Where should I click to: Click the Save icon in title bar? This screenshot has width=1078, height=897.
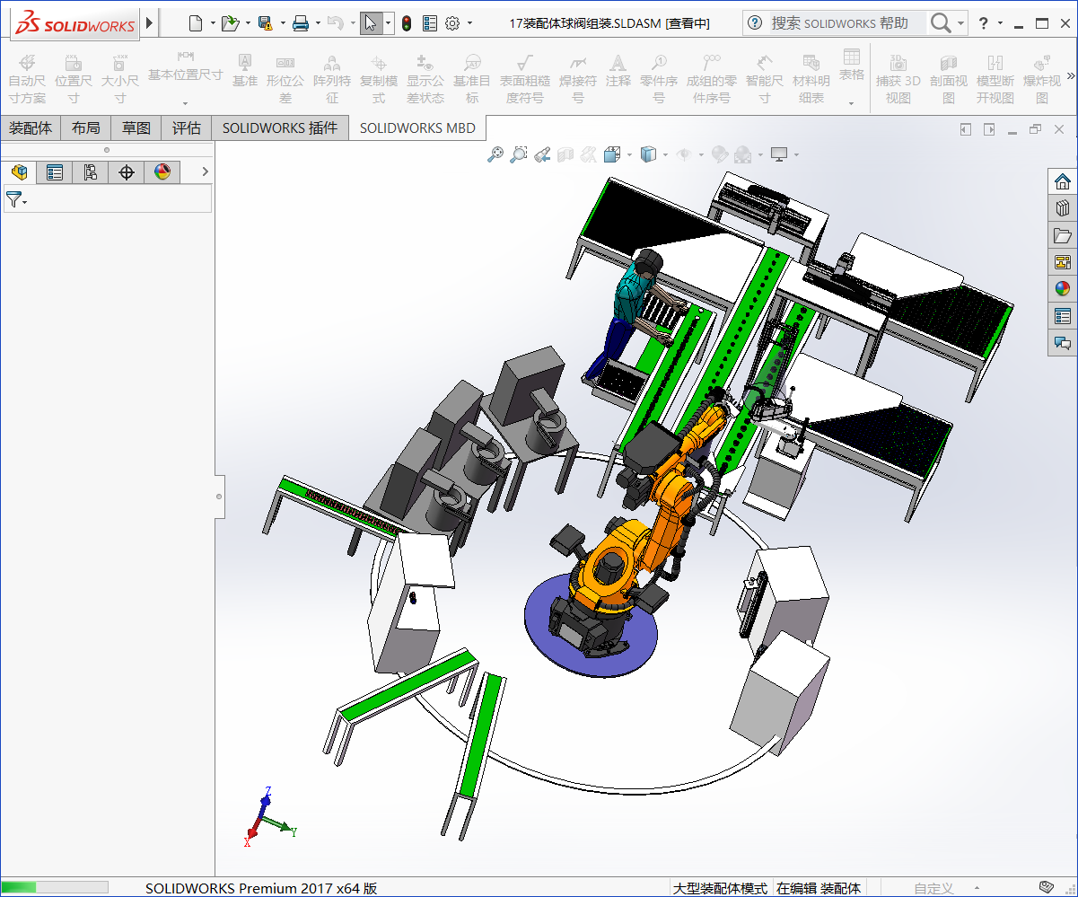[265, 23]
